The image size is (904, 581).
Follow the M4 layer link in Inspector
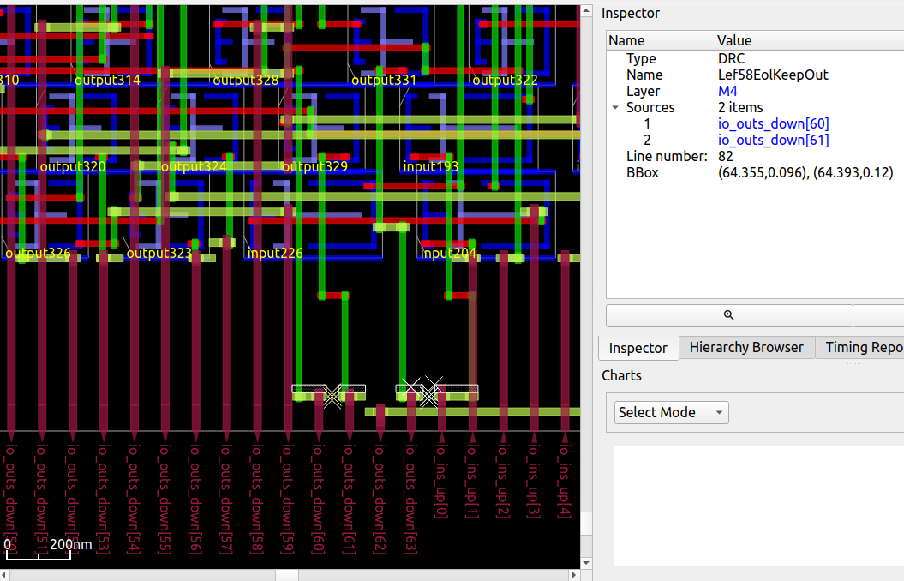click(x=727, y=91)
